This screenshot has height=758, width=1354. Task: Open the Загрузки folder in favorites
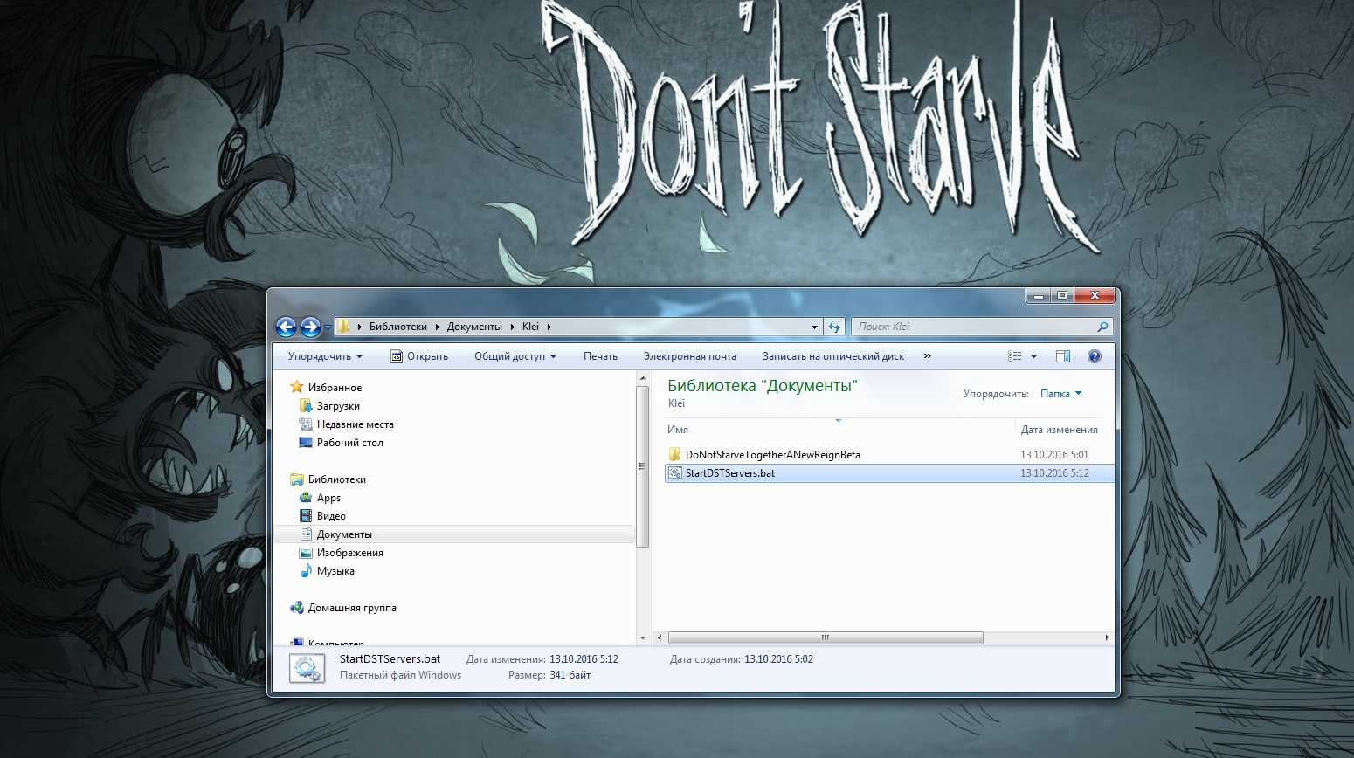(x=338, y=406)
